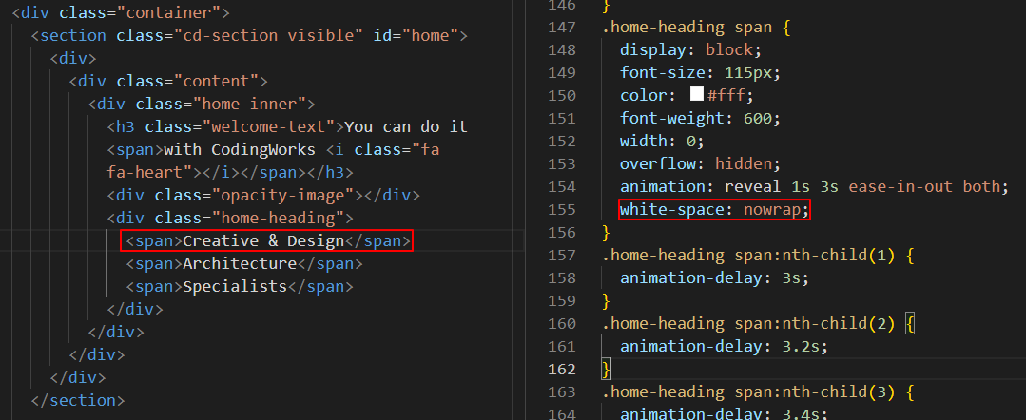The width and height of the screenshot is (1026, 420).
Task: Click the 'animation-delay: 3s;' declaration
Action: coord(714,277)
